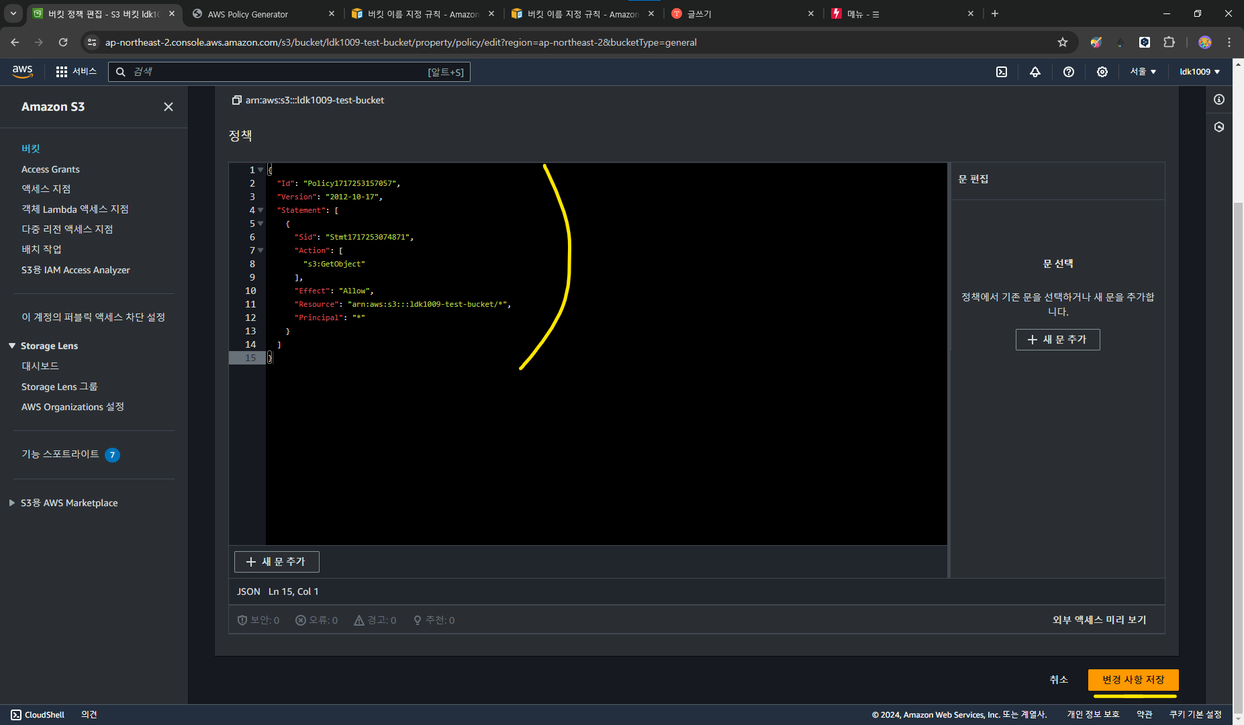Close the Amazon S3 side navigation
Screen dimensions: 1244x725
(x=169, y=107)
